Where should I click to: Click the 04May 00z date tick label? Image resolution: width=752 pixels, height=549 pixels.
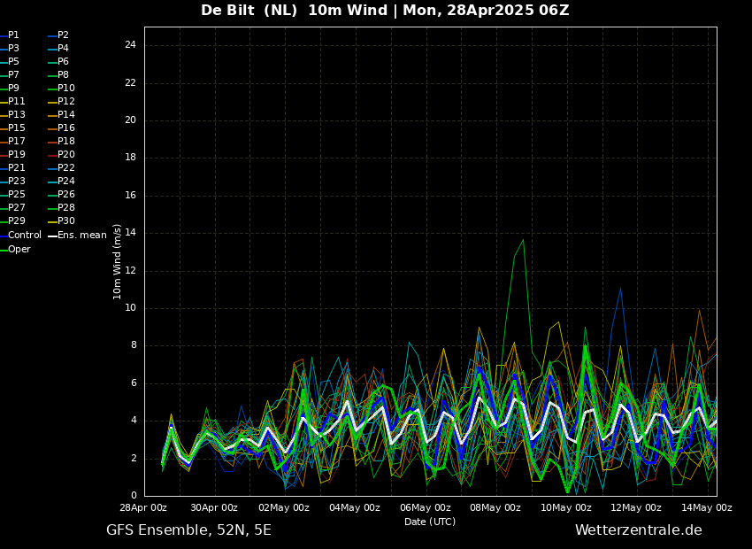click(x=355, y=508)
